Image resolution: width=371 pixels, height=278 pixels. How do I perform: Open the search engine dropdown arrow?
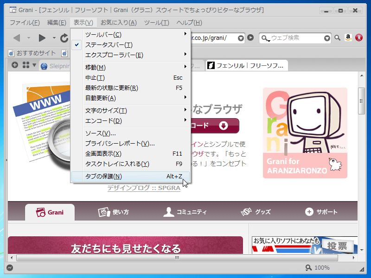[x=327, y=38]
